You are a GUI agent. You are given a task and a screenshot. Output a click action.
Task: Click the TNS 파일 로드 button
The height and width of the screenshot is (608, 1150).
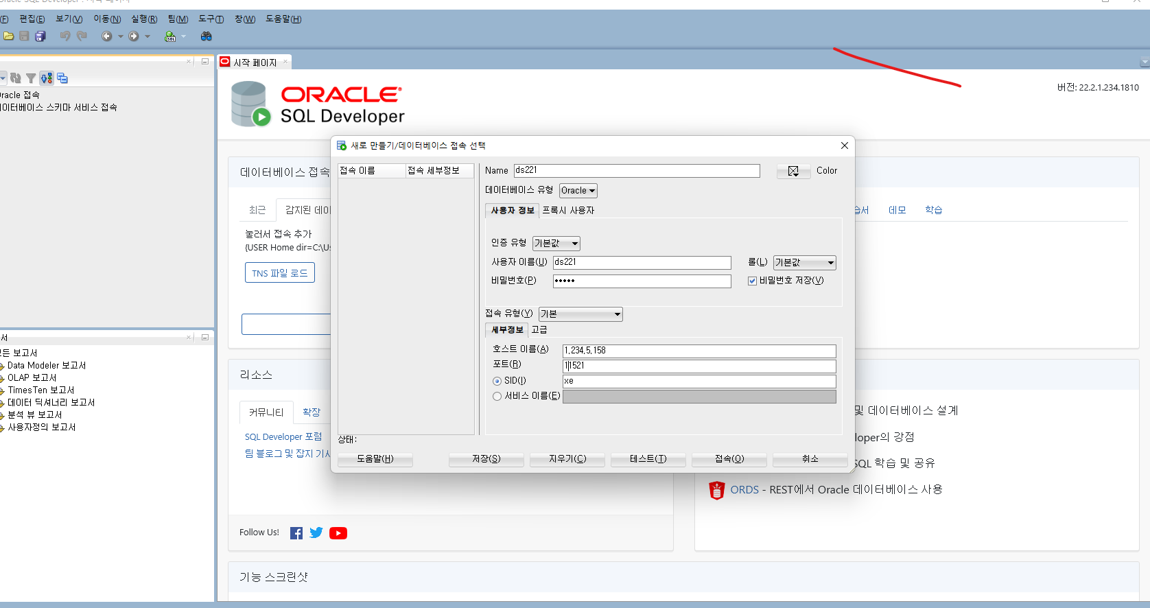(x=280, y=273)
